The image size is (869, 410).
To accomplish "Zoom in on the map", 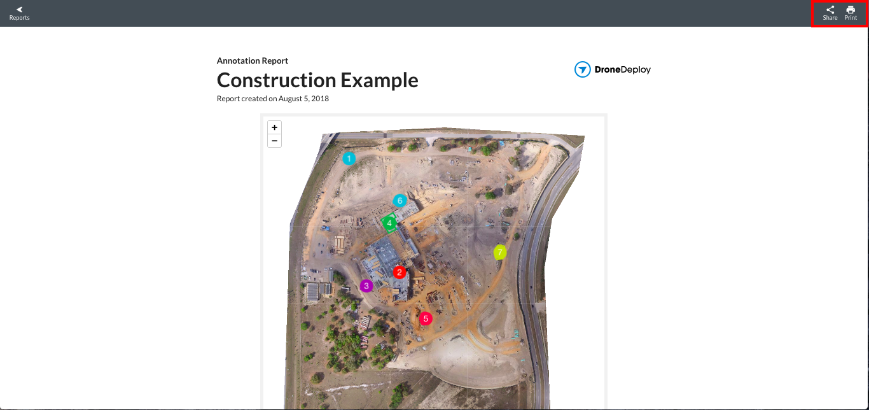I will (x=274, y=127).
